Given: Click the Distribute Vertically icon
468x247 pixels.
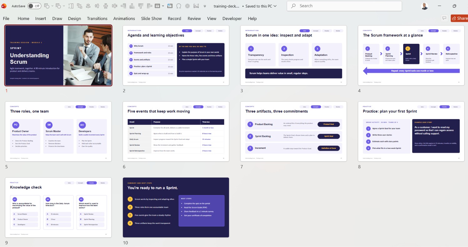Looking at the screenshot, I should tap(106, 6).
